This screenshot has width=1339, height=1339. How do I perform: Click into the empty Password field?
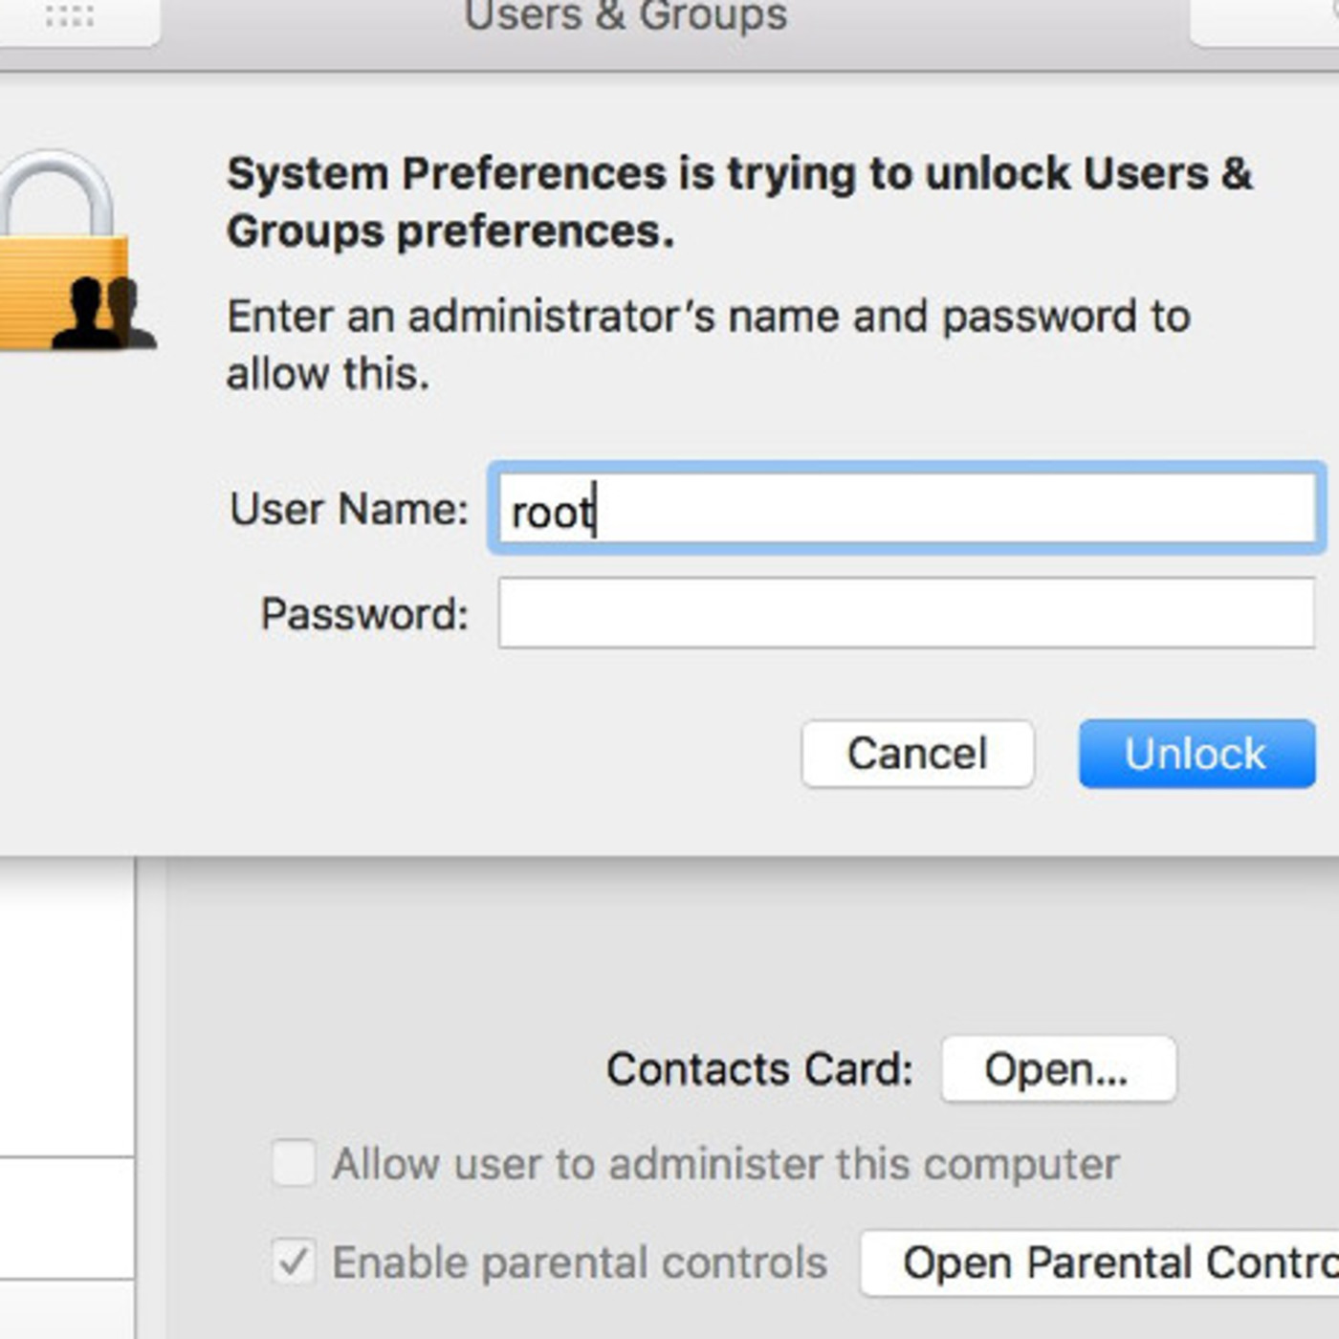pos(906,613)
